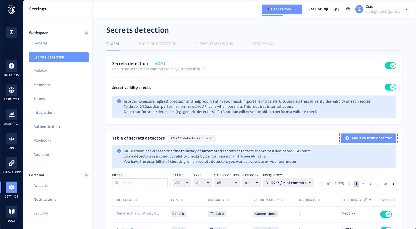
Task: Switch to Table of Detectors tab
Action: (157, 44)
